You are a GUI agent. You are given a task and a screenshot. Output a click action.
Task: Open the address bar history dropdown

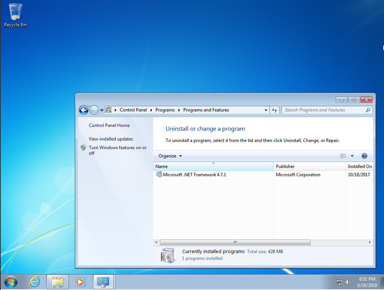pyautogui.click(x=266, y=110)
